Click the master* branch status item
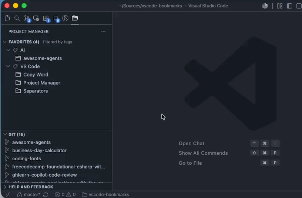The width and height of the screenshot is (302, 198). coord(29,195)
